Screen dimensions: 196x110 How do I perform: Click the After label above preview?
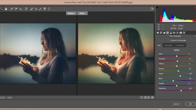tap(82, 13)
